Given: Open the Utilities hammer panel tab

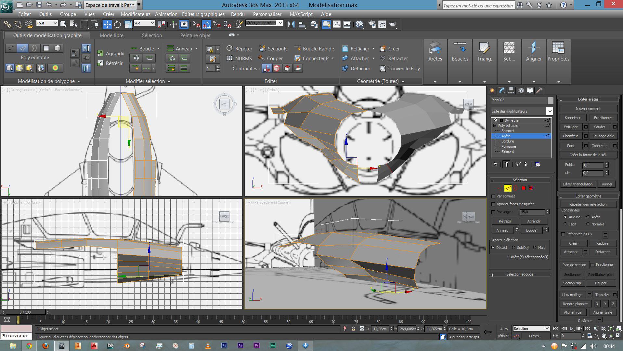Looking at the screenshot, I should click(539, 90).
